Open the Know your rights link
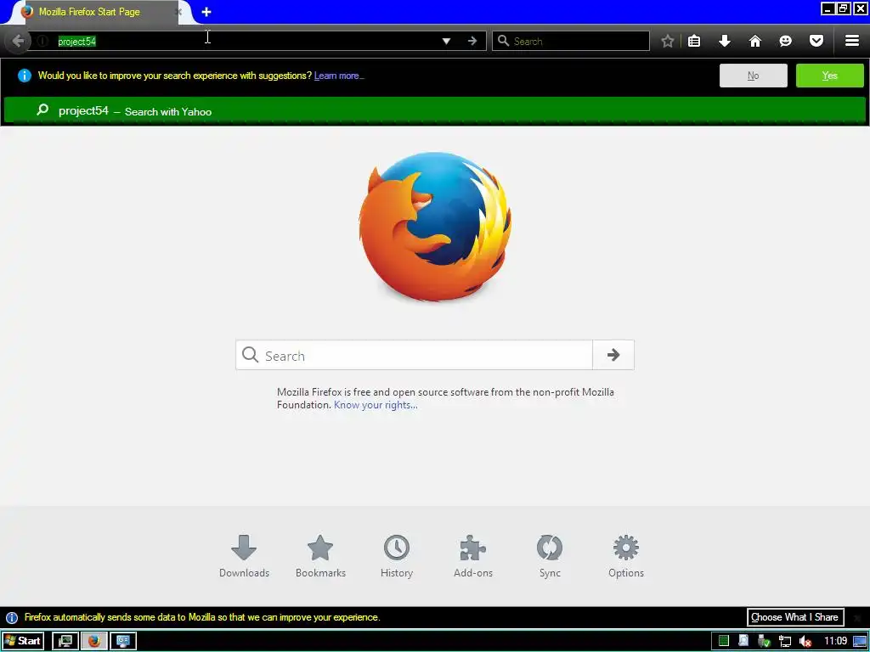The height and width of the screenshot is (652, 870). (376, 405)
